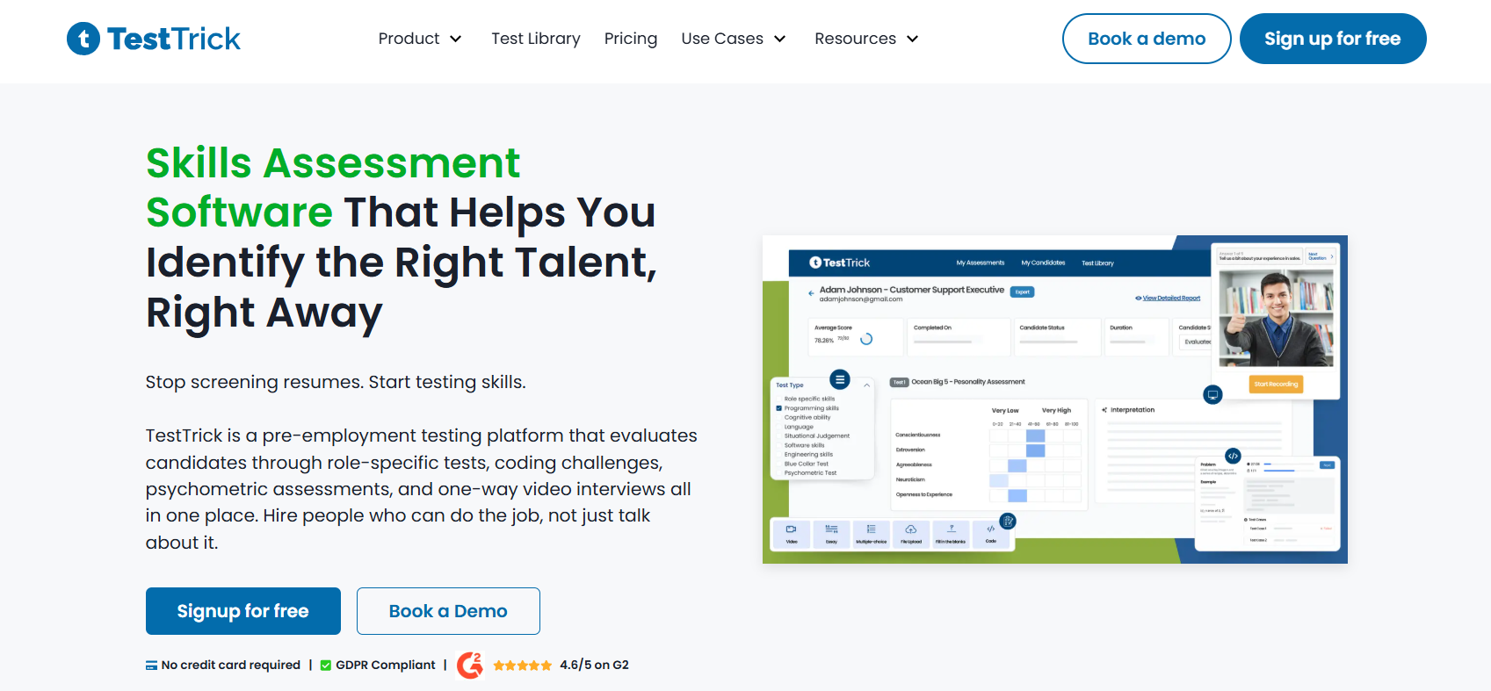This screenshot has height=691, width=1491.
Task: Click the five-star rating graphic
Action: tap(523, 666)
